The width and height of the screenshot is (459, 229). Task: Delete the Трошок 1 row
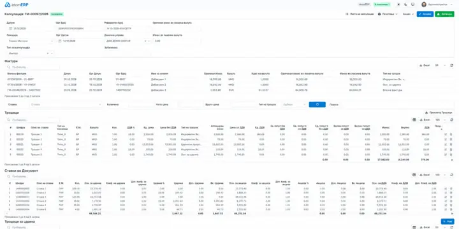coord(451,134)
